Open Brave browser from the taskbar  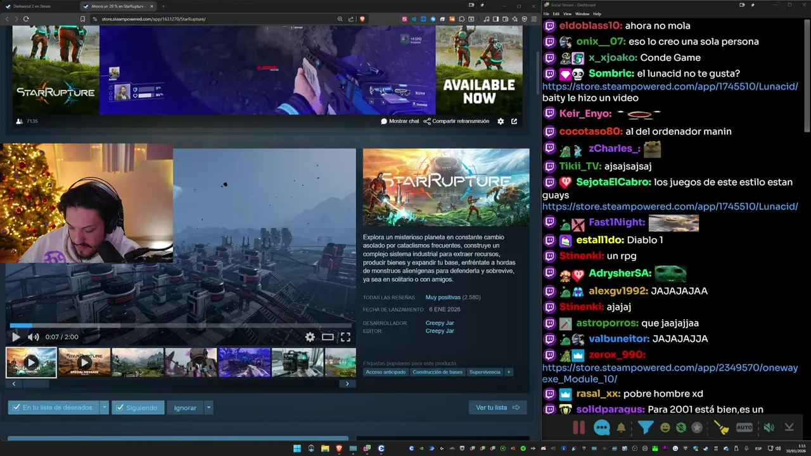339,448
